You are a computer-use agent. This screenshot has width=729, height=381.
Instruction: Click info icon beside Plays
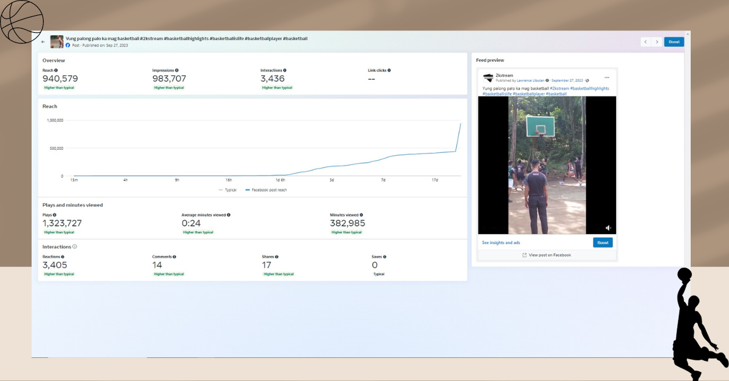tap(55, 215)
